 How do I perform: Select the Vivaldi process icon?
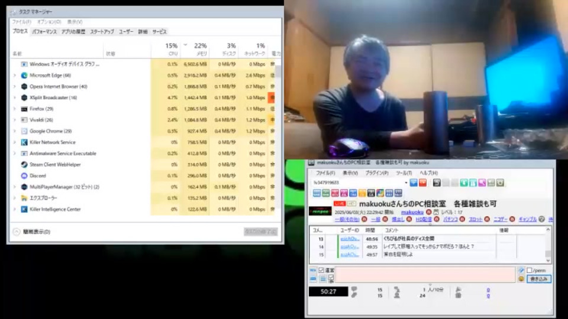24,120
